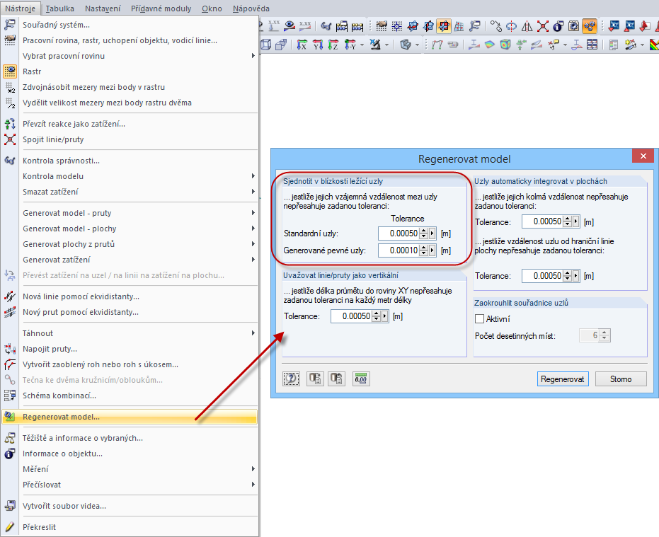Click the Storno button
Screen dimensions: 659x537
pyautogui.click(x=621, y=379)
